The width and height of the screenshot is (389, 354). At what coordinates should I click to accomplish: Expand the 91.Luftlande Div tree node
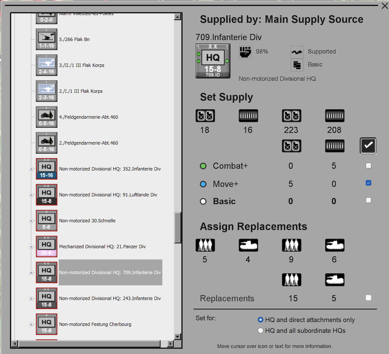[x=31, y=195]
